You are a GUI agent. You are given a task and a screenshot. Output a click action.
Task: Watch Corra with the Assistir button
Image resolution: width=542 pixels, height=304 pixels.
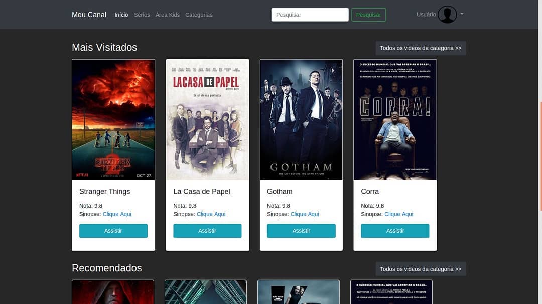coord(395,231)
